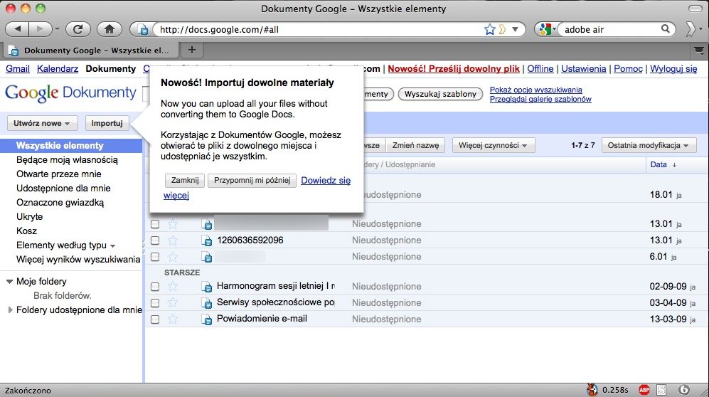Sort by the Data column header
The image size is (709, 397).
click(663, 164)
